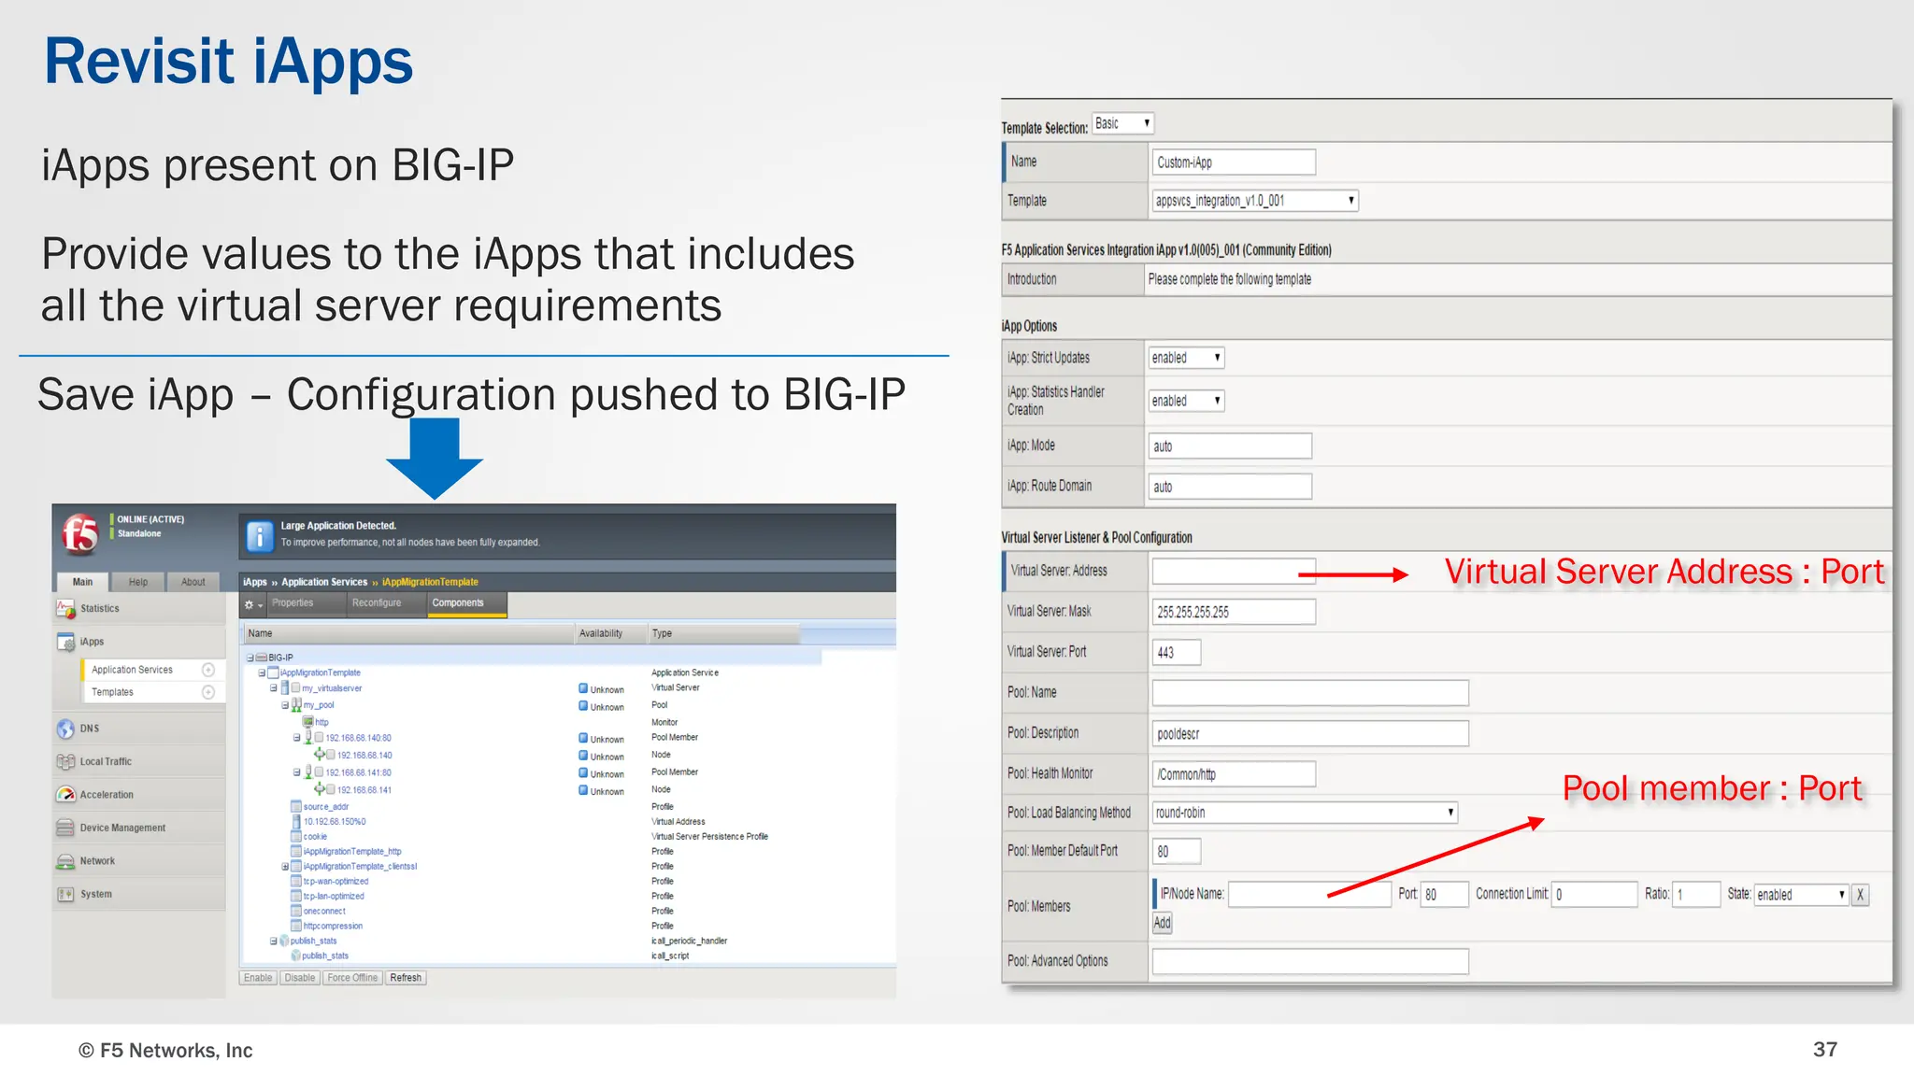Check the 192.168.68.141 node checkbox

click(331, 789)
